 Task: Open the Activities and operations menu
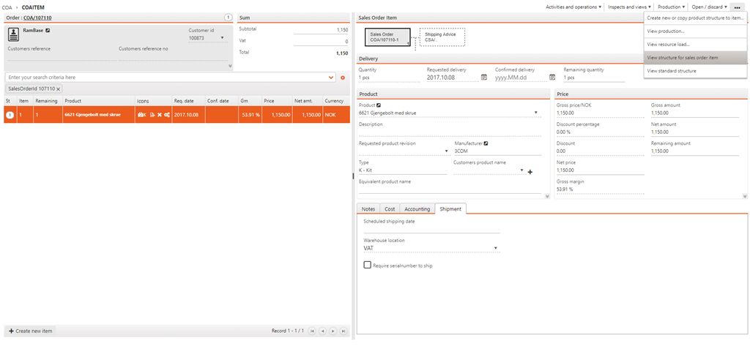tap(574, 7)
